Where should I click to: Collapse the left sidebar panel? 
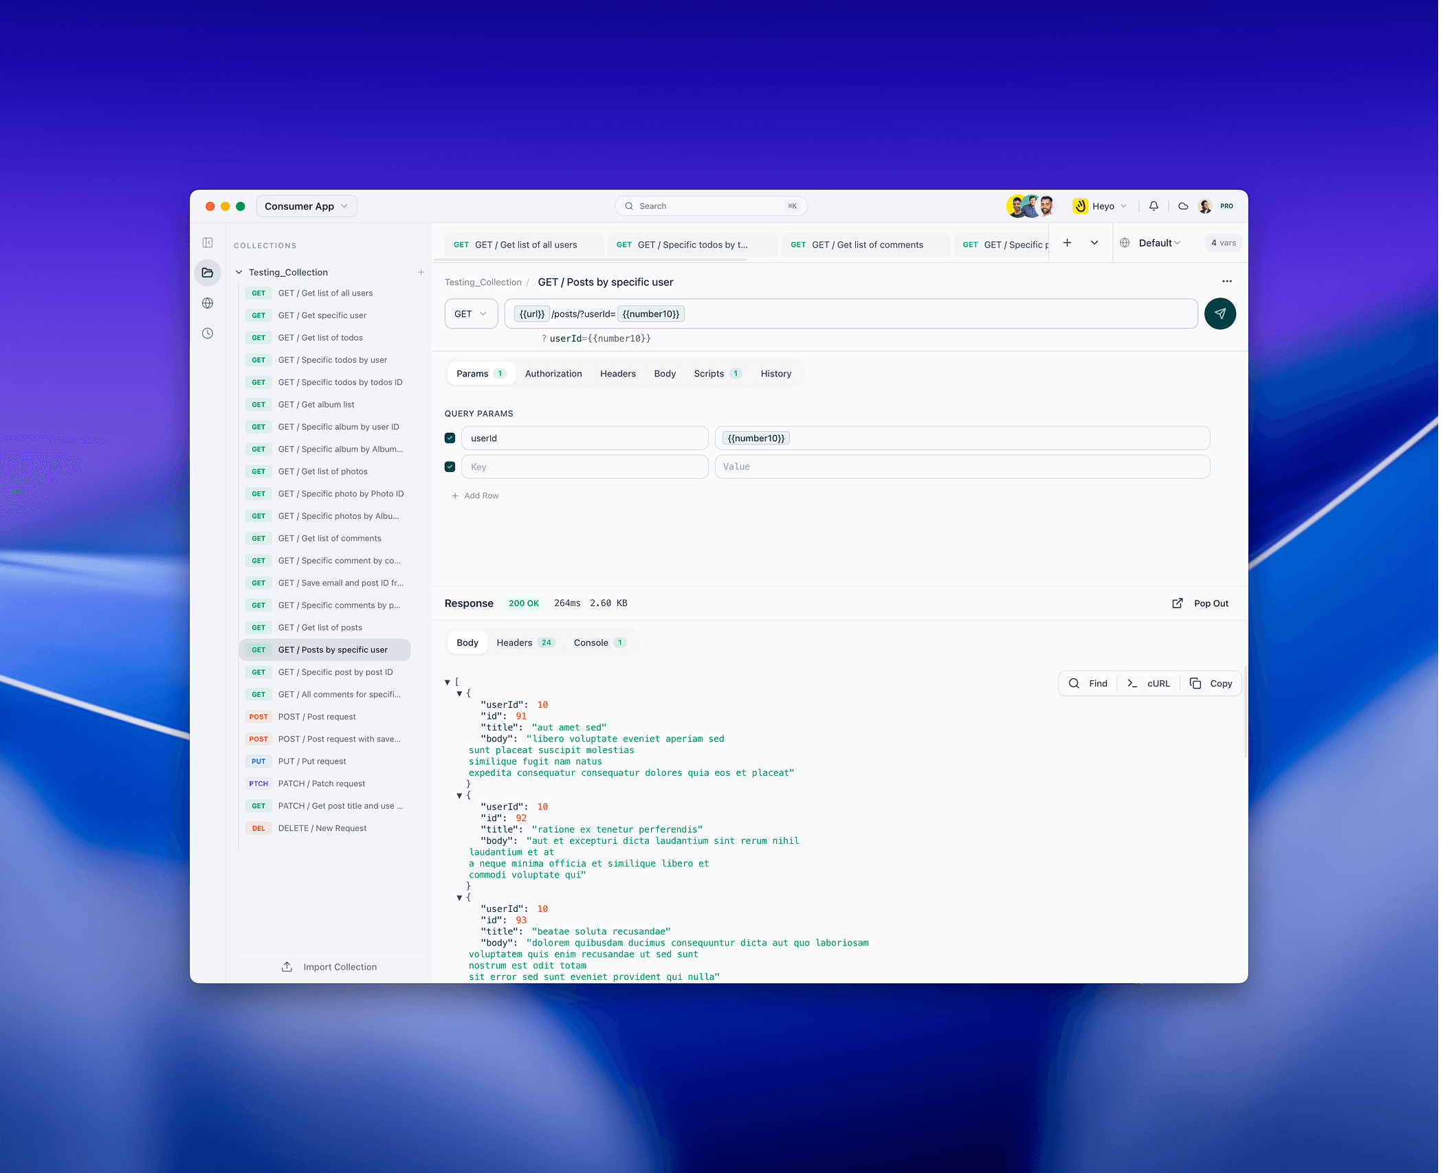point(208,243)
